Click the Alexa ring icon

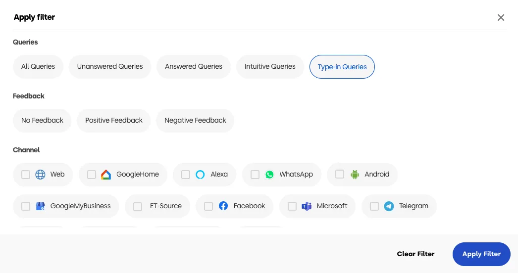coord(200,174)
